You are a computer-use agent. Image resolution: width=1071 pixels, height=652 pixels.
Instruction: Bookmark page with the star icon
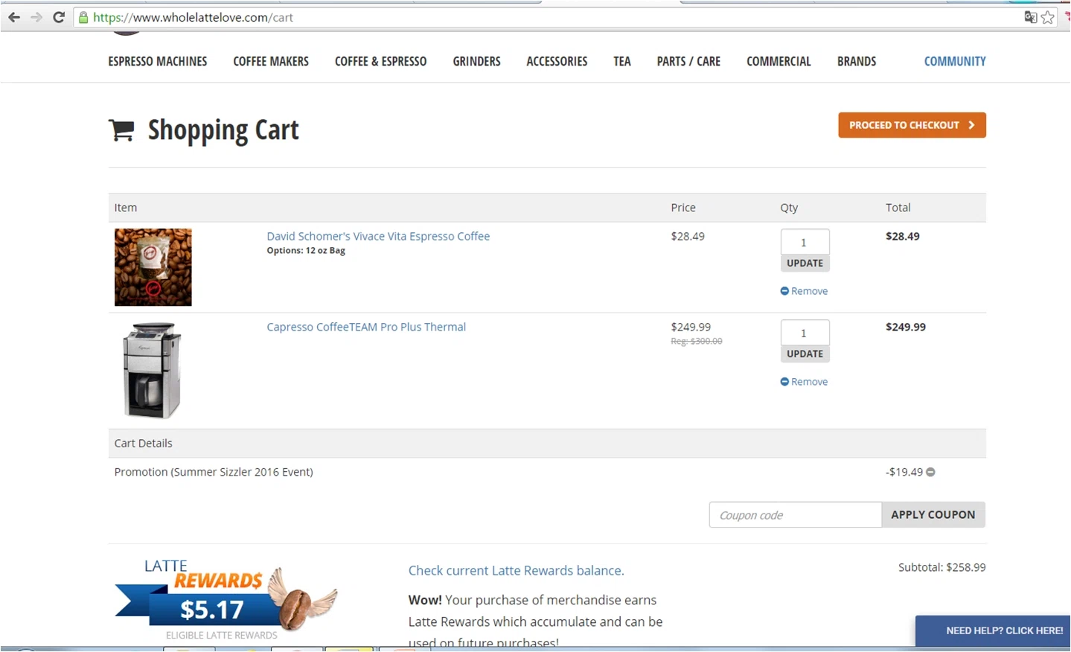tap(1048, 17)
